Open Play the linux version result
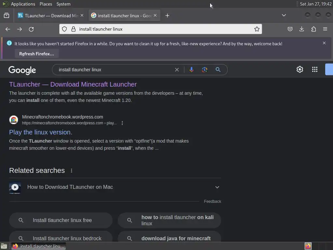 pyautogui.click(x=41, y=132)
